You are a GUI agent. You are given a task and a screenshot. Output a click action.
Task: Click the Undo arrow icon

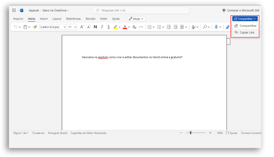16,27
